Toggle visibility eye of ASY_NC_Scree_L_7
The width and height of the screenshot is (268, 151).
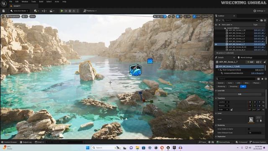(216, 44)
